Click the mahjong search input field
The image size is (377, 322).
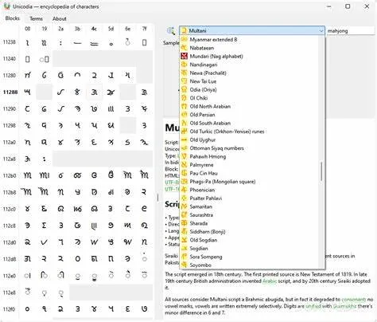point(350,31)
